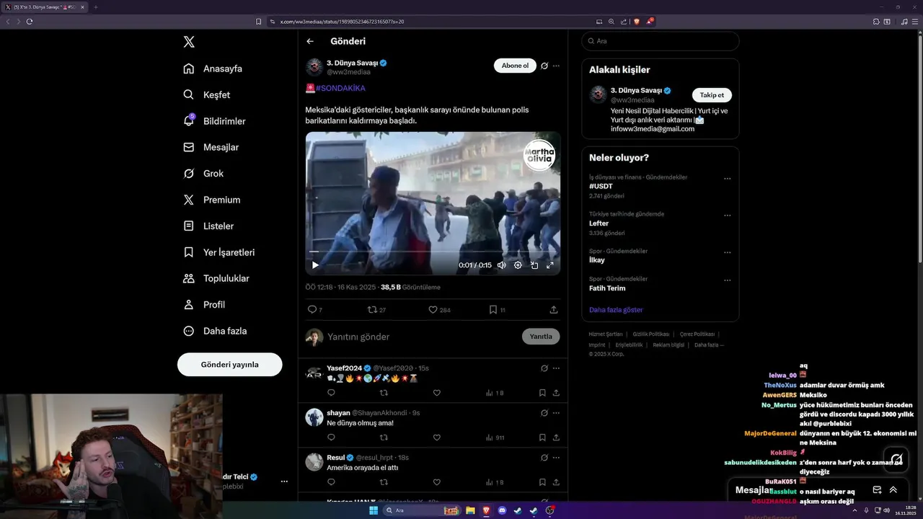Screen dimensions: 923x519
Task: Open Brave Rewards triangle icon
Action: pyautogui.click(x=649, y=22)
